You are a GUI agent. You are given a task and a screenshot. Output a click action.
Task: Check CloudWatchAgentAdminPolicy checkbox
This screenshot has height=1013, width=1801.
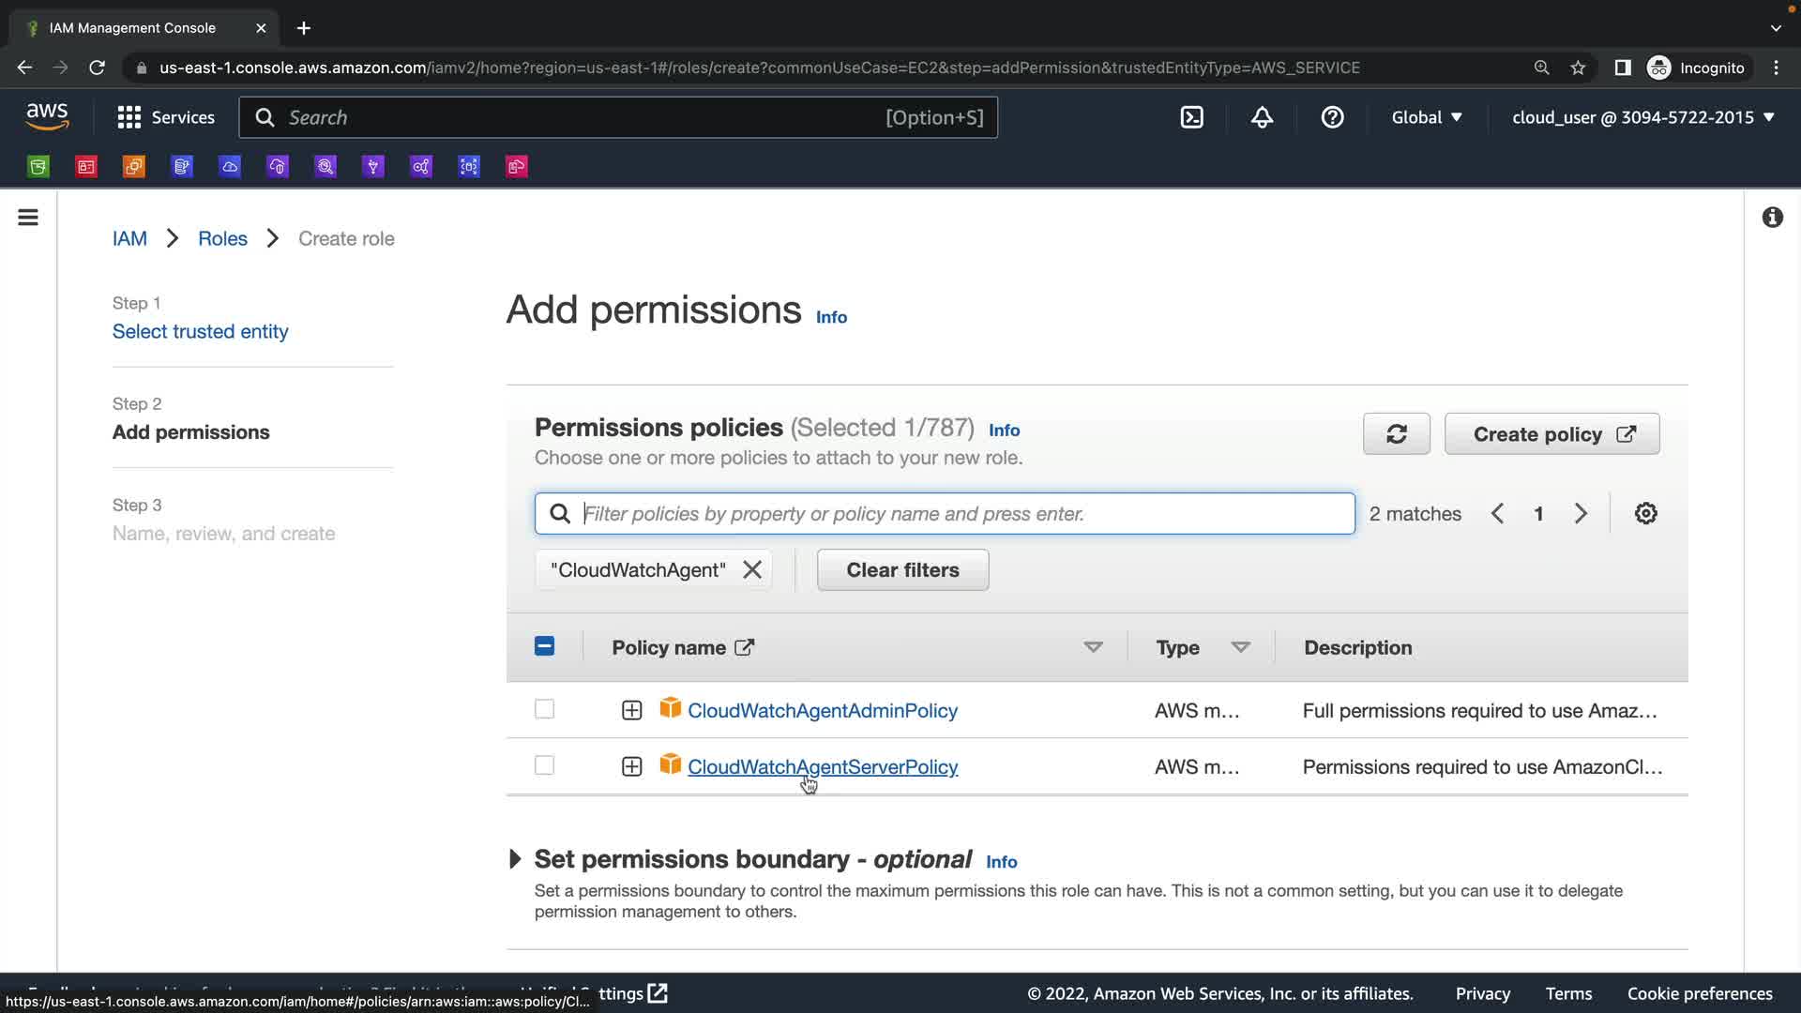click(x=544, y=710)
